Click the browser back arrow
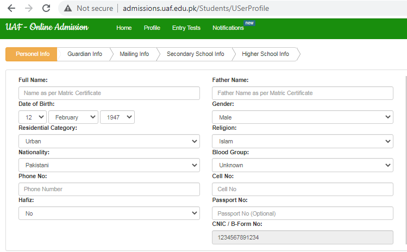 [11, 8]
